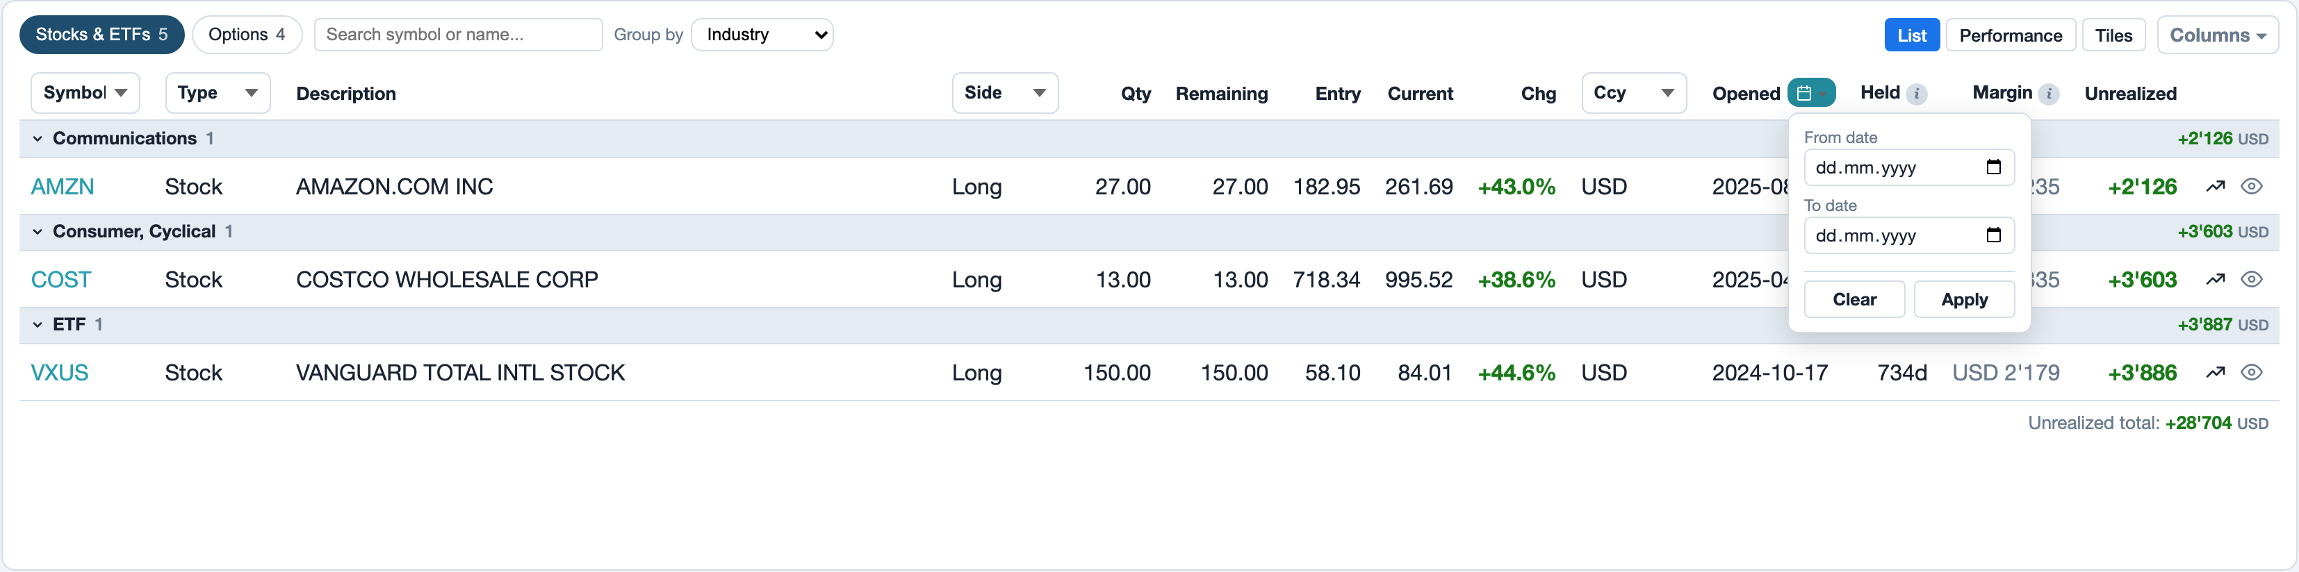
Task: Open To date calendar picker icon
Action: pos(1994,235)
